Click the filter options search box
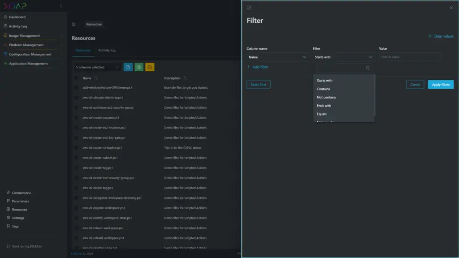 pyautogui.click(x=344, y=68)
